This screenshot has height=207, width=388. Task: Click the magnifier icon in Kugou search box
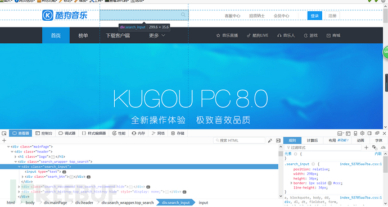pyautogui.click(x=183, y=15)
